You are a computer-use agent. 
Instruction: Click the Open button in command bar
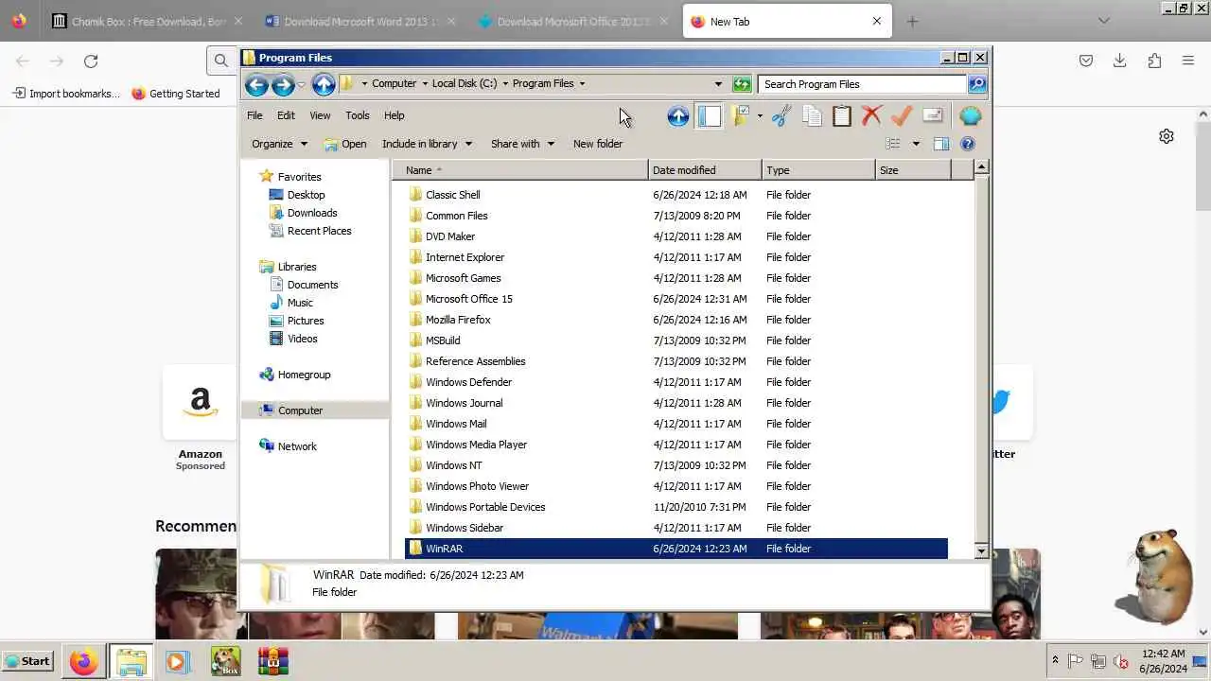[x=345, y=144]
